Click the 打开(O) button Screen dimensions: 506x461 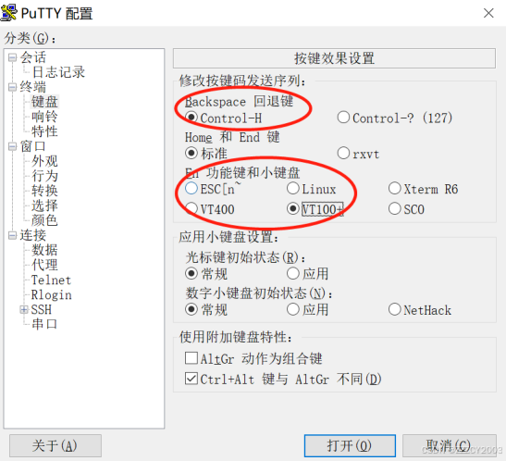coord(350,445)
